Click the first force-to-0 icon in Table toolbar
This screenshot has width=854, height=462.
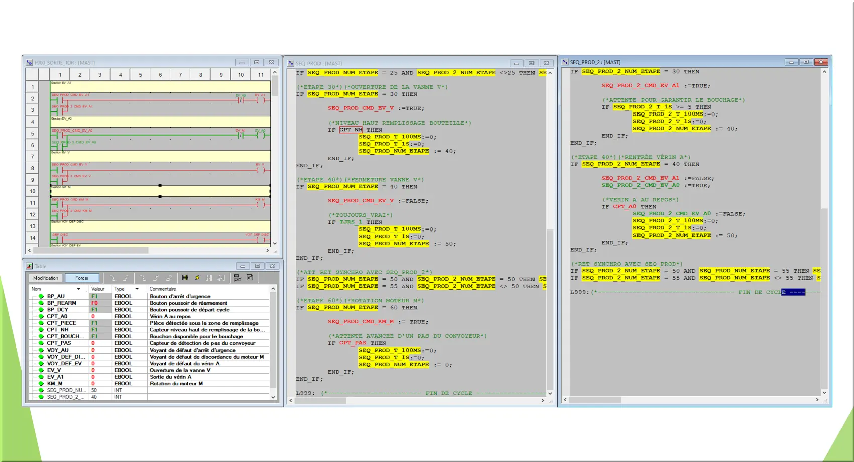(112, 278)
